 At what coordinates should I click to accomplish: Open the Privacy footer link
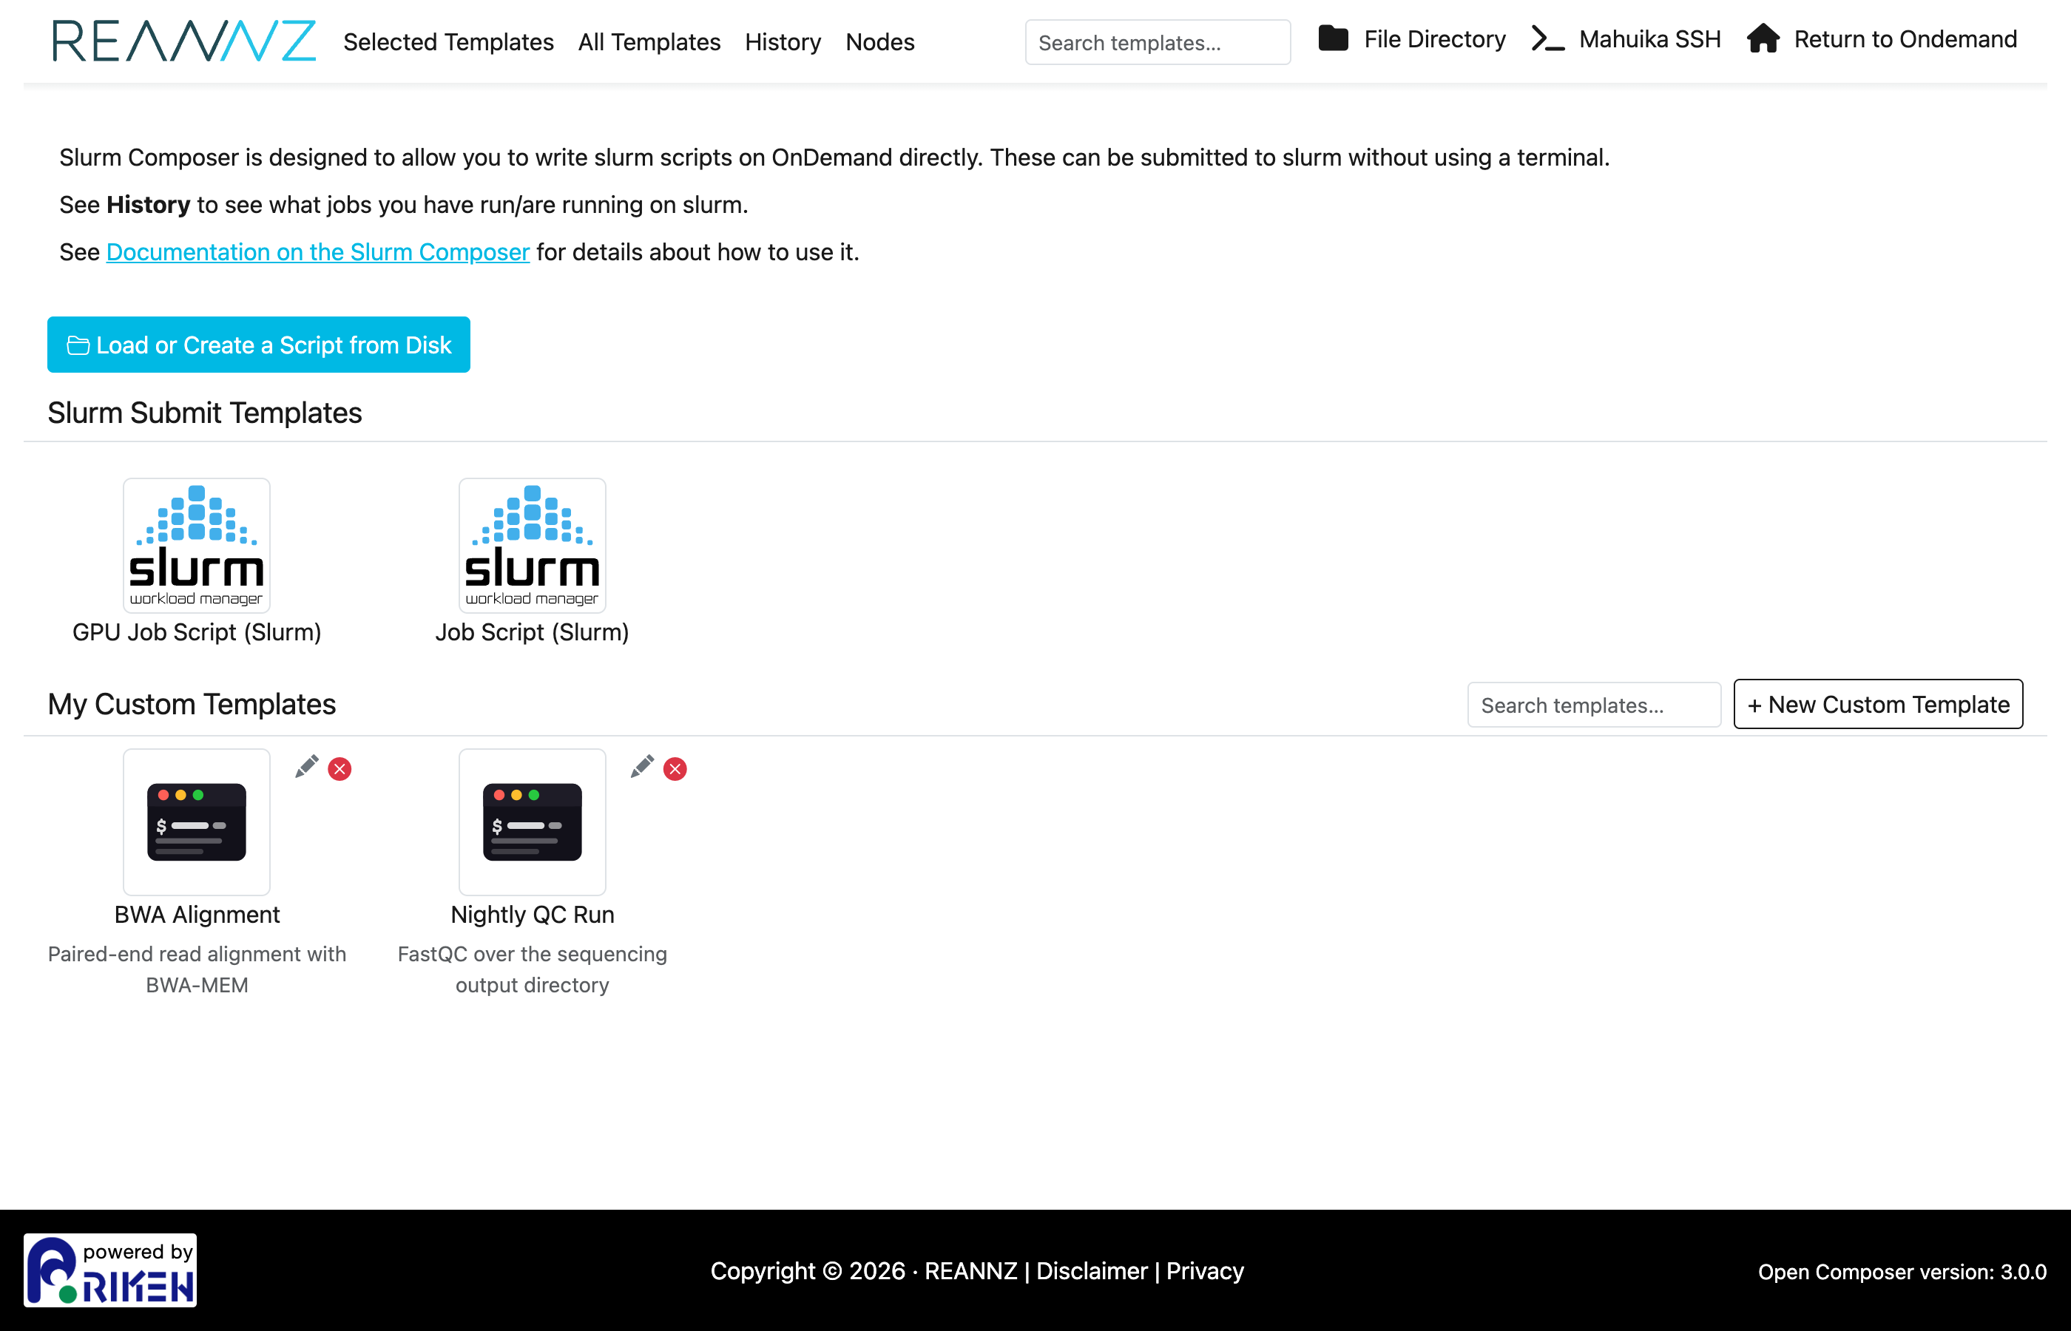[x=1205, y=1270]
